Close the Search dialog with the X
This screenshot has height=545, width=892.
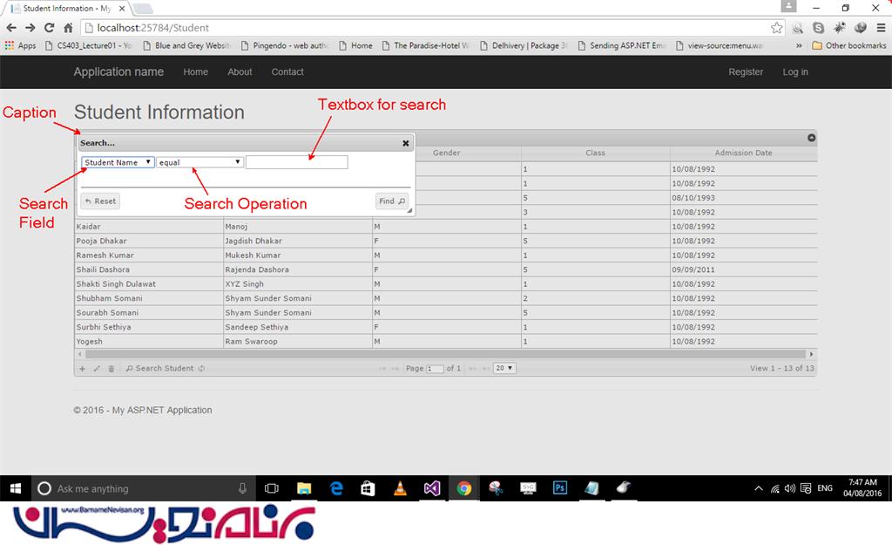pyautogui.click(x=405, y=143)
